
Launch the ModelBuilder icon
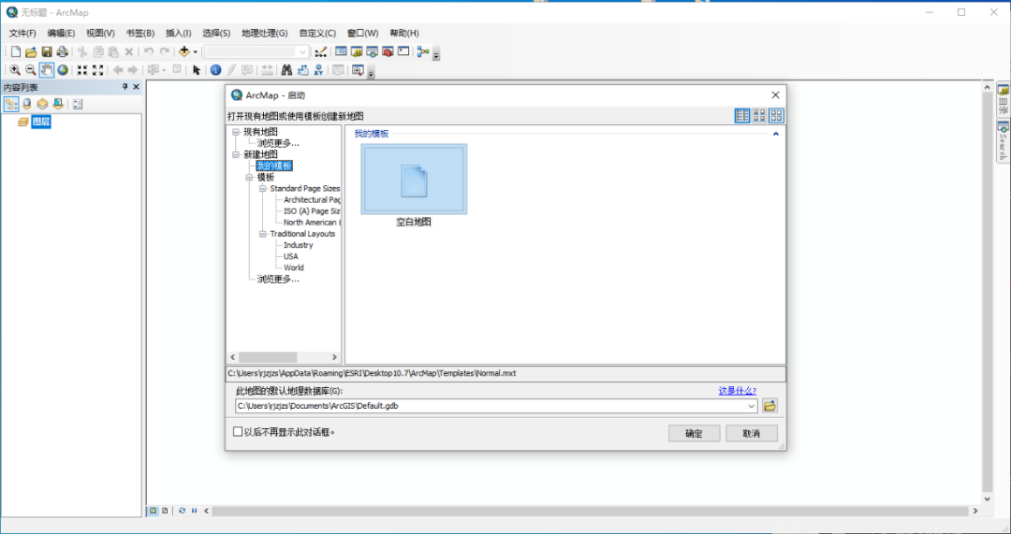[423, 51]
